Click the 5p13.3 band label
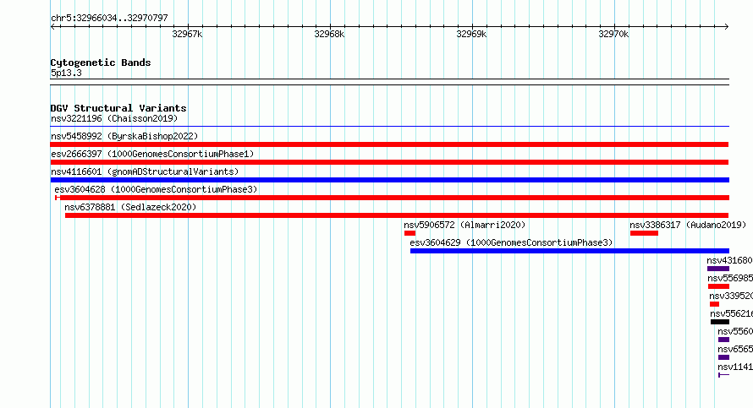Image resolution: width=753 pixels, height=408 pixels. pyautogui.click(x=66, y=73)
